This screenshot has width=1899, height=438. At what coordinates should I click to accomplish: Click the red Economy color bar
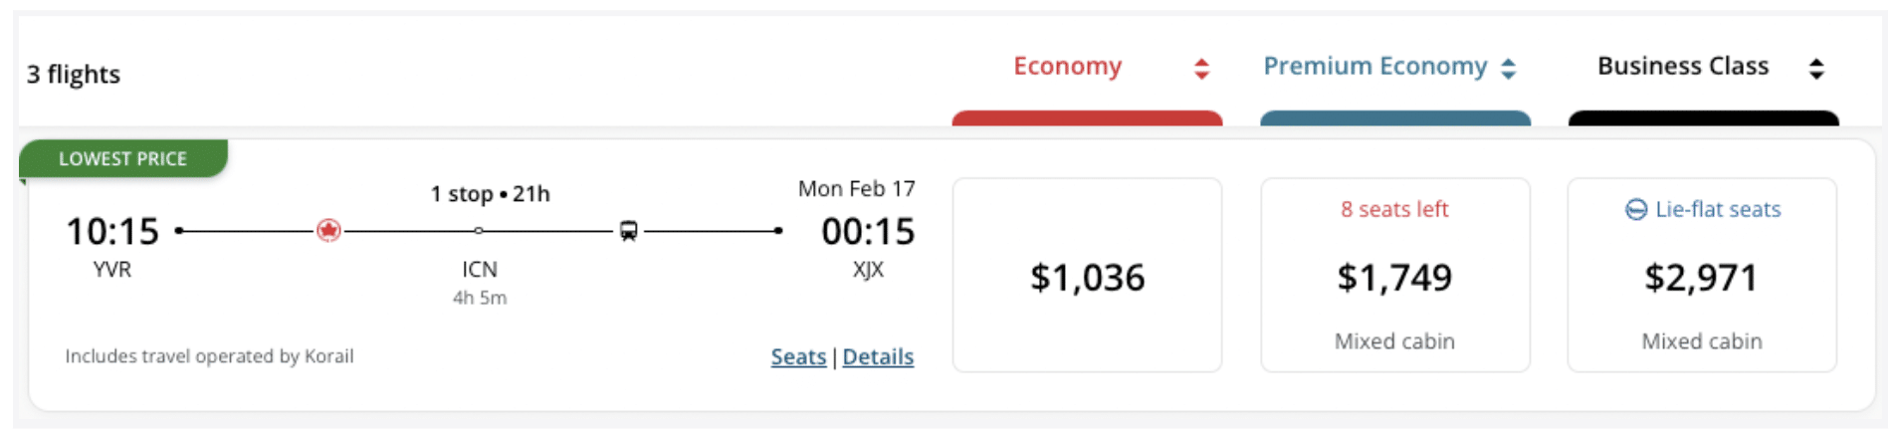pos(1087,118)
